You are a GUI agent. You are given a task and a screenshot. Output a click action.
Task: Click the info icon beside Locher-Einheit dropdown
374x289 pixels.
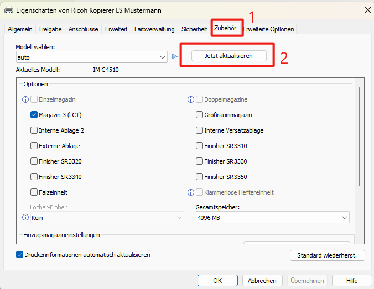click(x=25, y=218)
